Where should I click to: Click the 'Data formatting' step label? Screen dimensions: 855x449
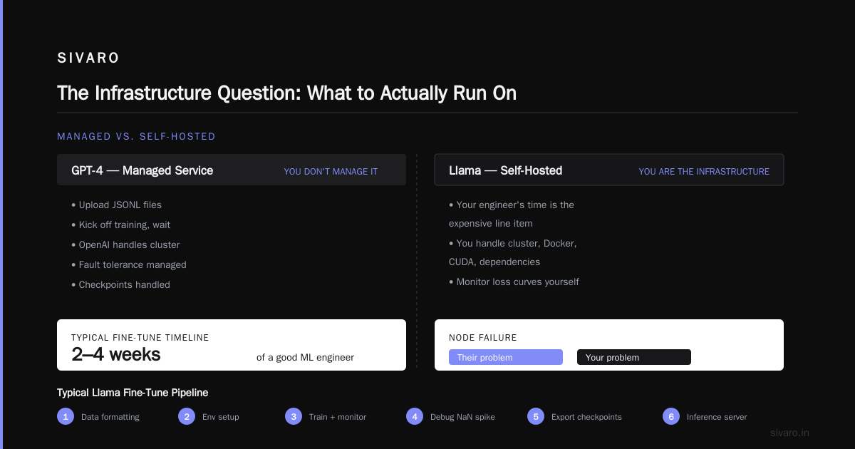[x=110, y=417]
